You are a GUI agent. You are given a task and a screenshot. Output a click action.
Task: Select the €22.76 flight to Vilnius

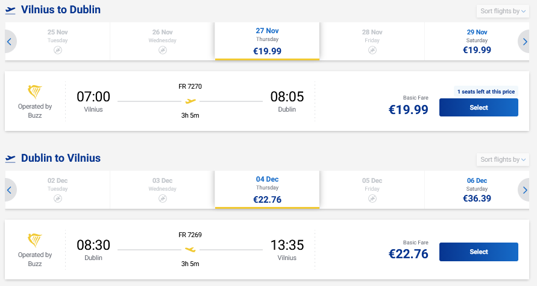tap(479, 252)
